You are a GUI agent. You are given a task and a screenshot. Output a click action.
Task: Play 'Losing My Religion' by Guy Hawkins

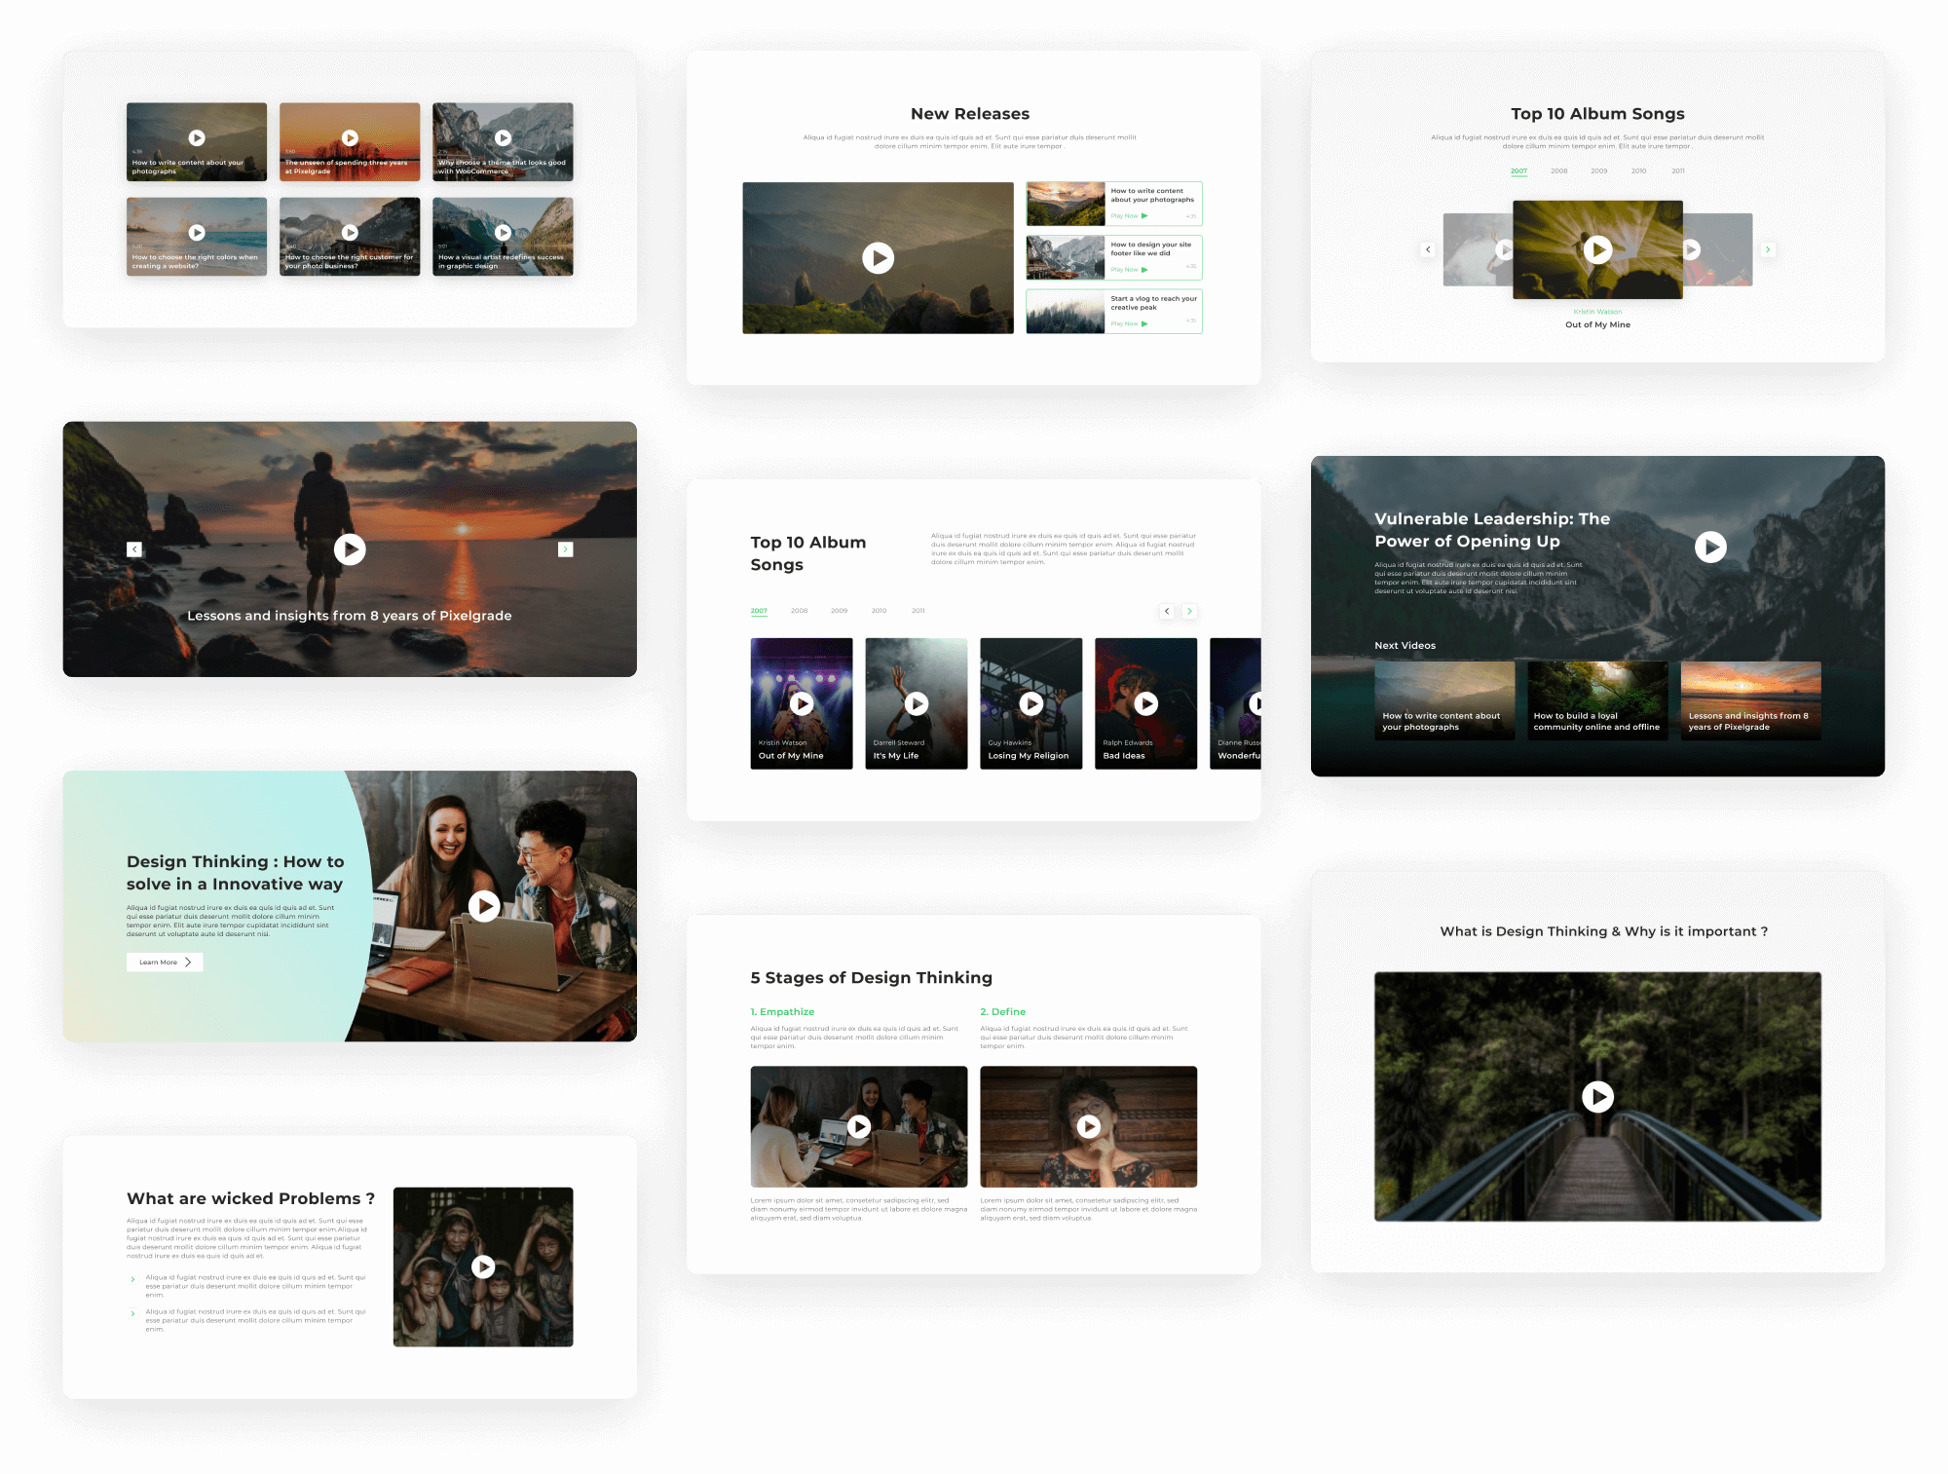click(1031, 703)
